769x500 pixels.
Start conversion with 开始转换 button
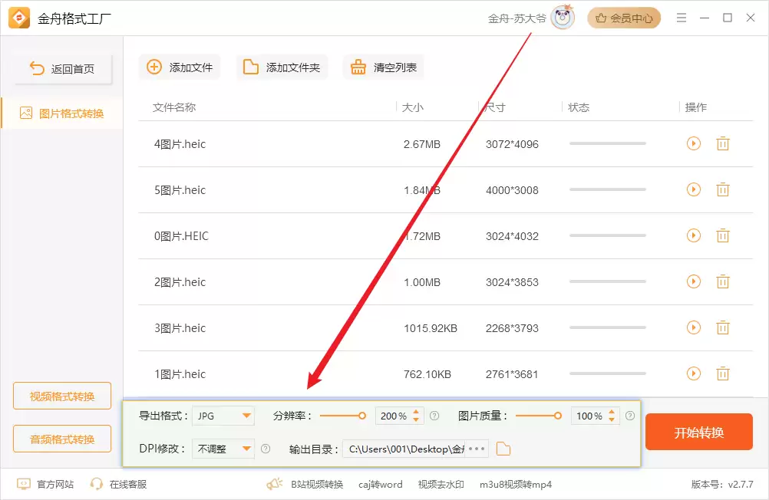699,432
